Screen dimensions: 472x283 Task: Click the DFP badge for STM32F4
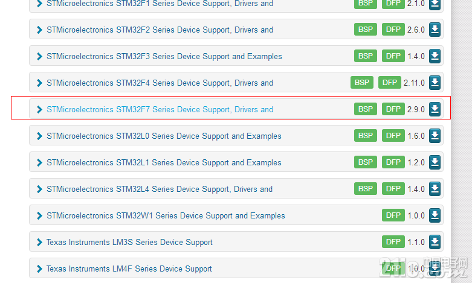pos(390,82)
